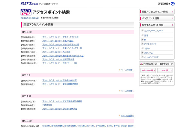The width and height of the screenshot is (196, 128).
Task: Open スターバックス コーヒー 桜木町駅前店 link
Action: (x=58, y=60)
